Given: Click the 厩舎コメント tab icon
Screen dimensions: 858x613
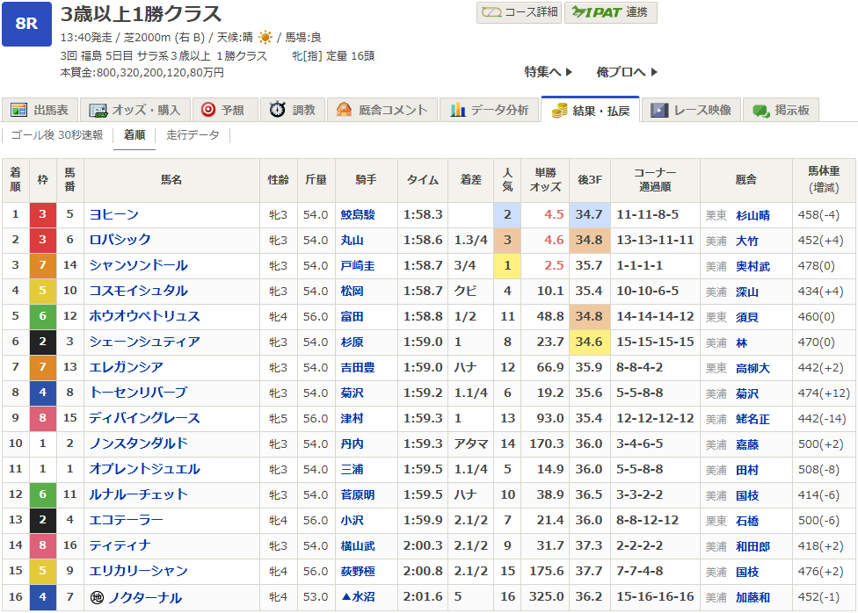Looking at the screenshot, I should [x=344, y=110].
